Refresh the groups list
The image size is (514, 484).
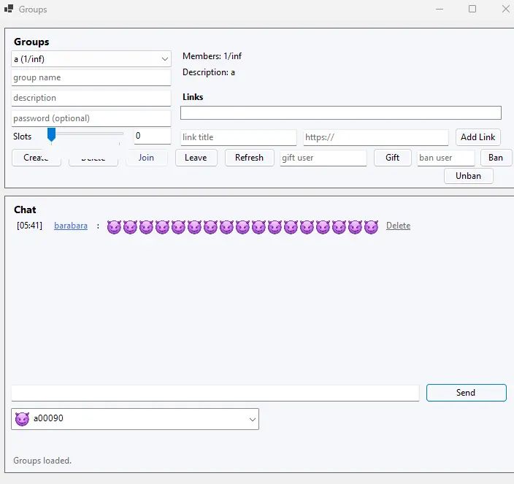(x=249, y=158)
